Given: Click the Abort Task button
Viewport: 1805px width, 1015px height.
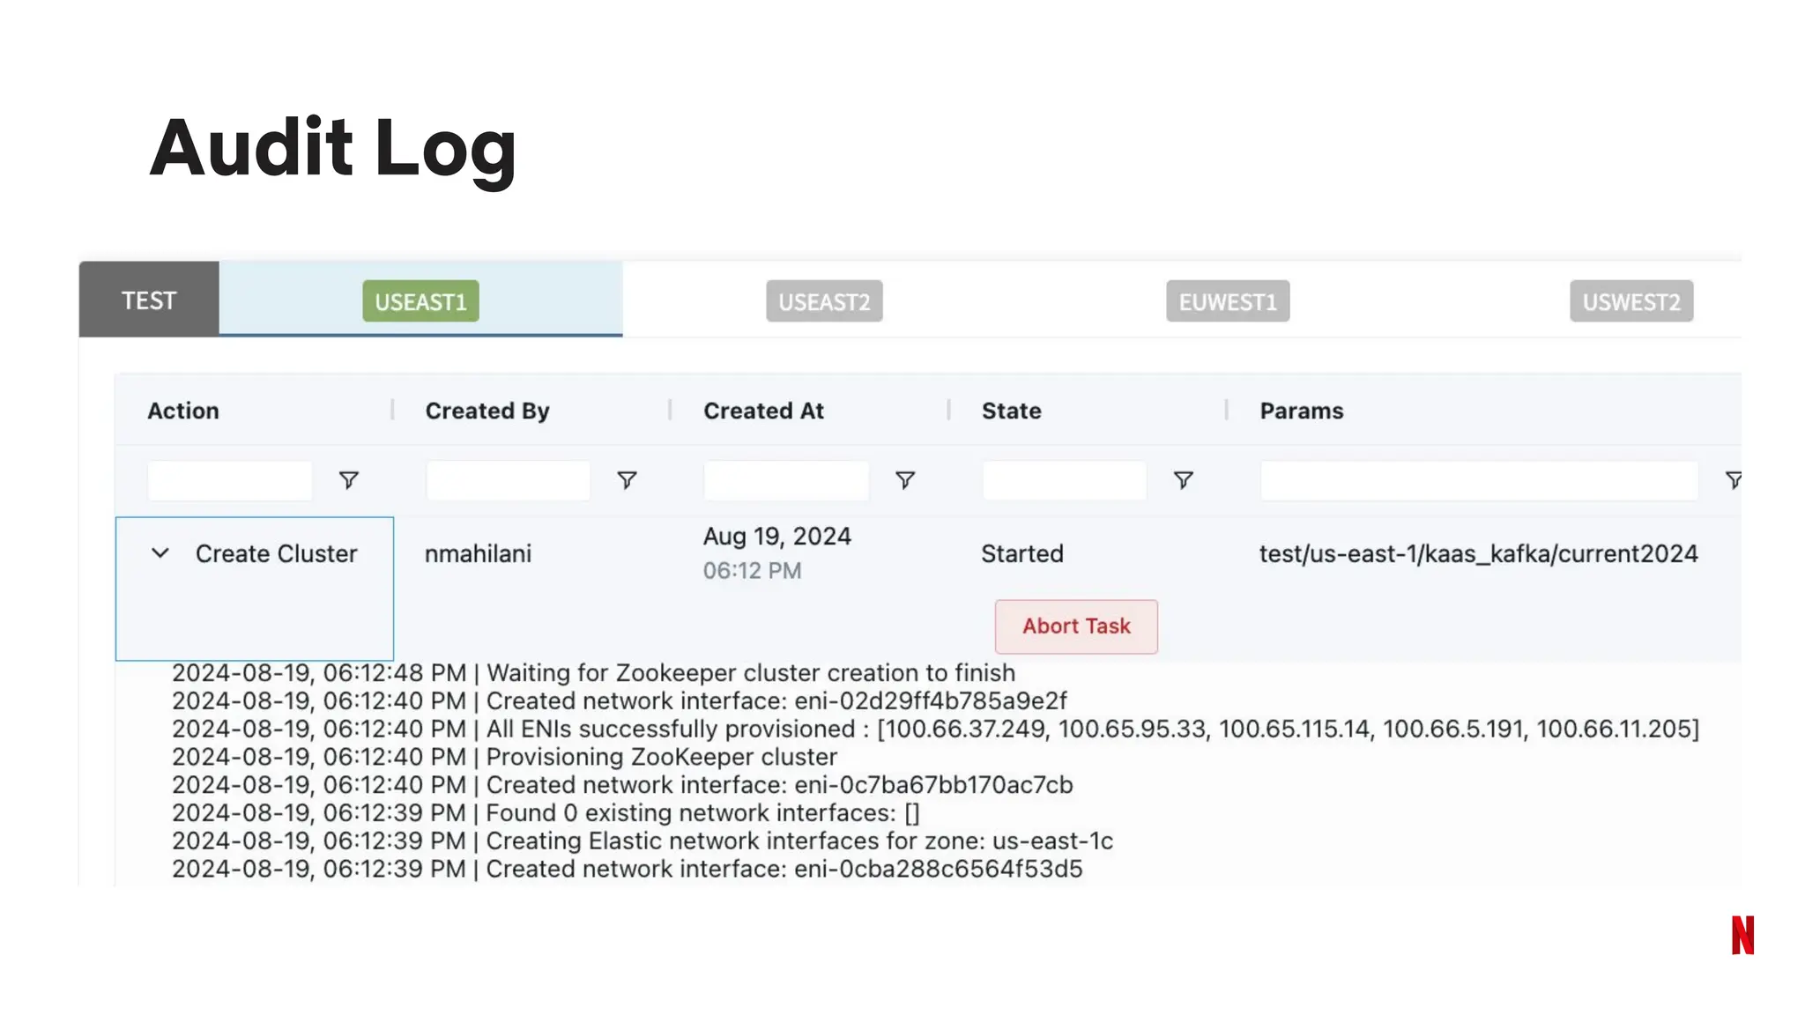Looking at the screenshot, I should 1076,626.
